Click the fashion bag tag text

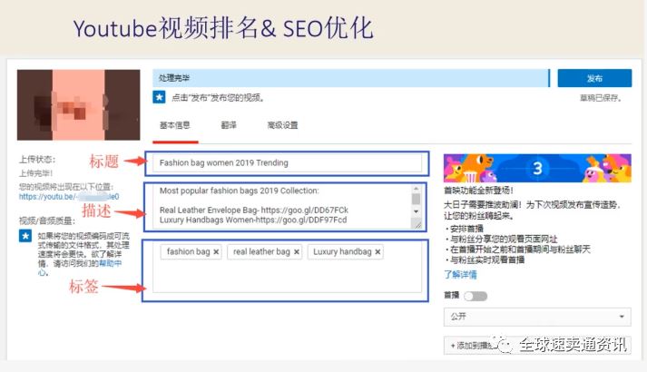(x=188, y=251)
